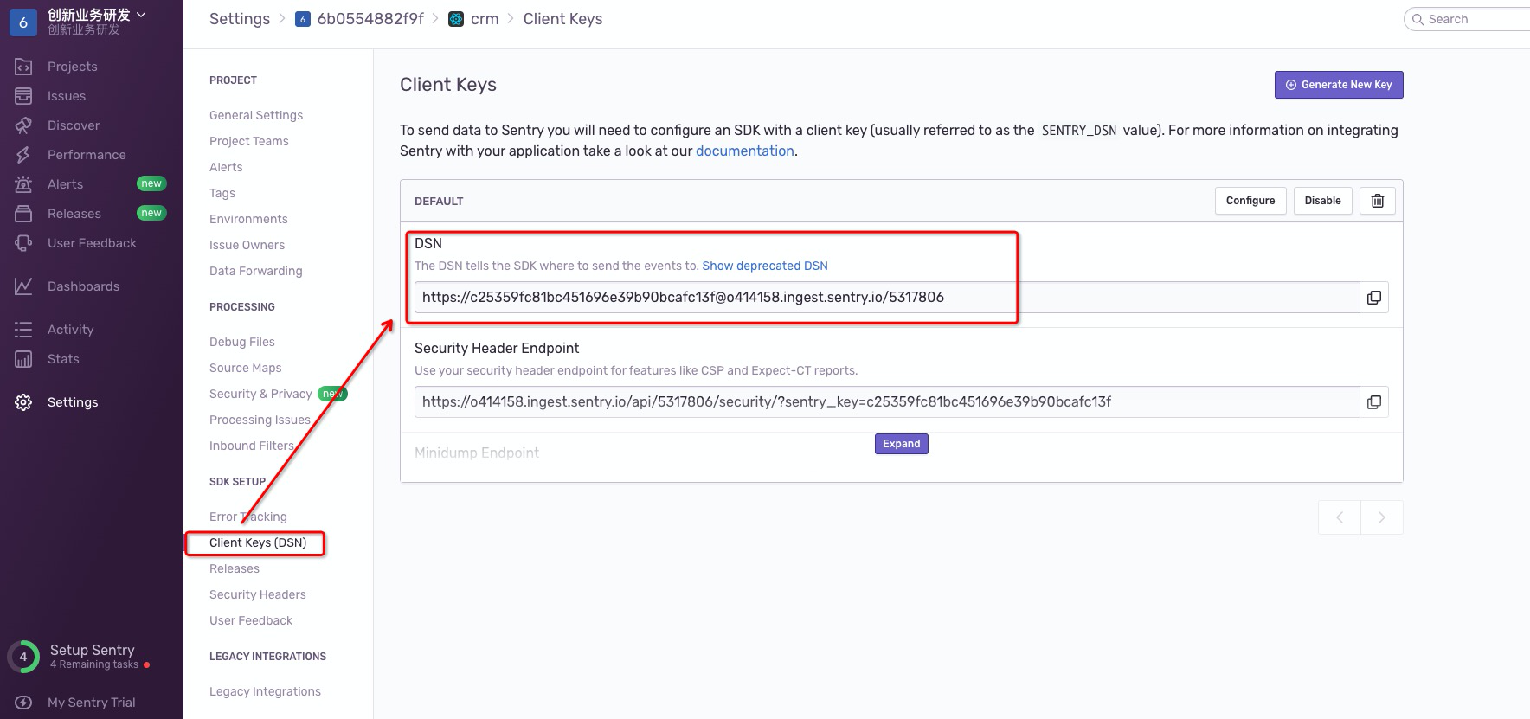Image resolution: width=1530 pixels, height=719 pixels.
Task: Open the Stats sidebar item
Action: pyautogui.click(x=63, y=359)
